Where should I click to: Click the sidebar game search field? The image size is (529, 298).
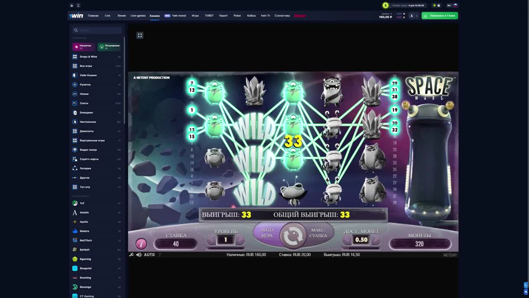pos(97,30)
